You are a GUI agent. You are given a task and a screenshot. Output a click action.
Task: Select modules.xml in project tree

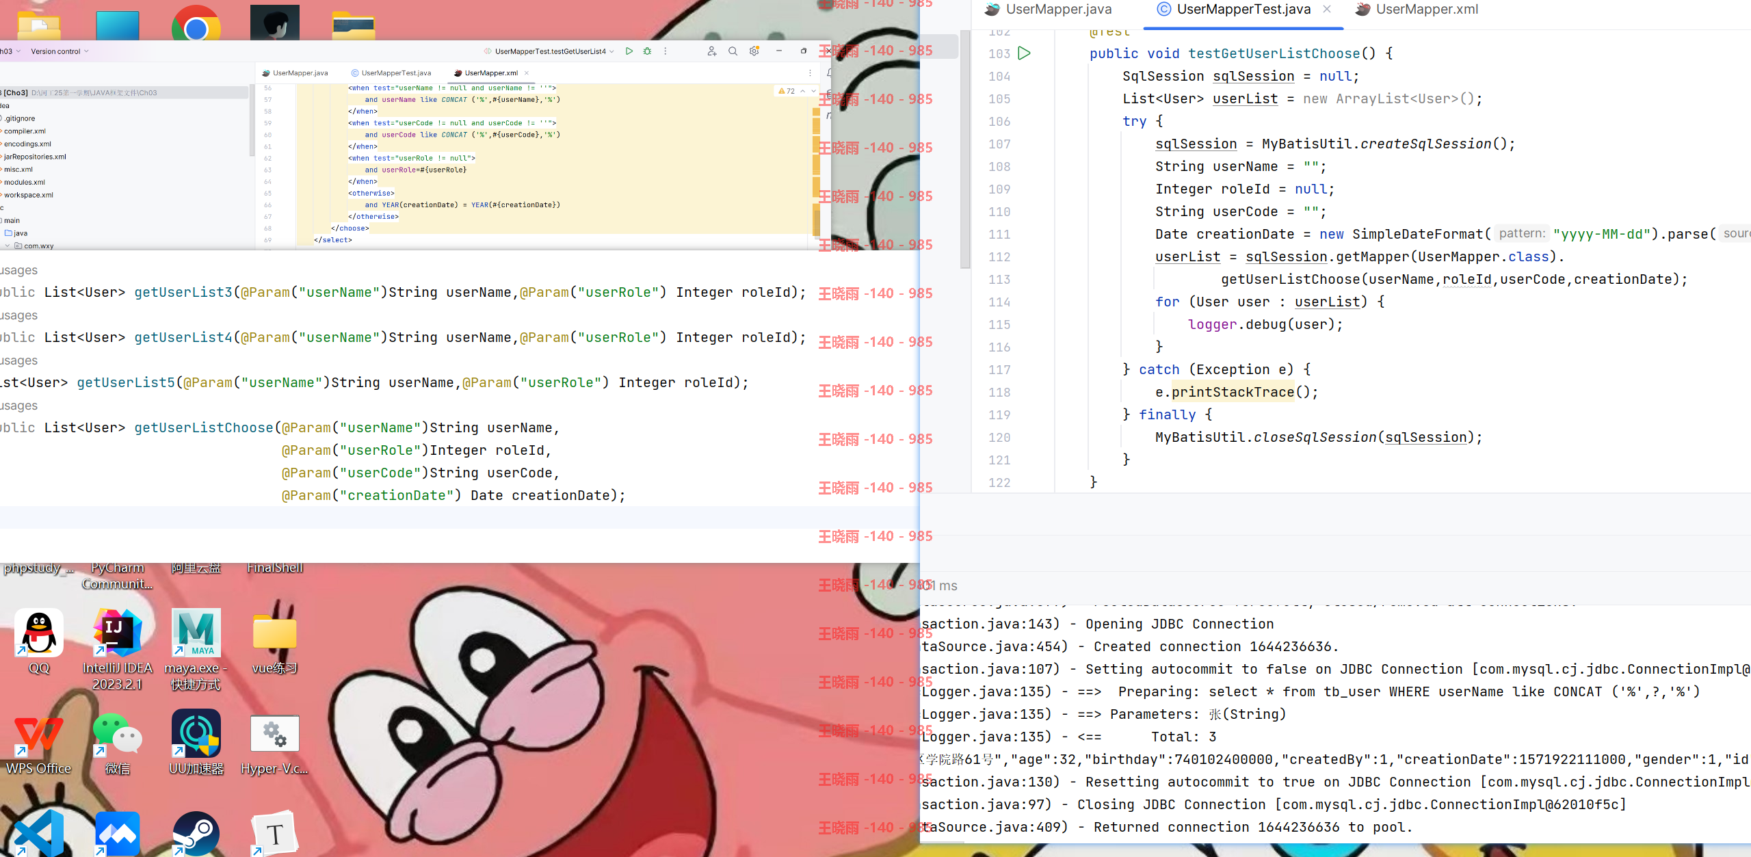pyautogui.click(x=24, y=183)
